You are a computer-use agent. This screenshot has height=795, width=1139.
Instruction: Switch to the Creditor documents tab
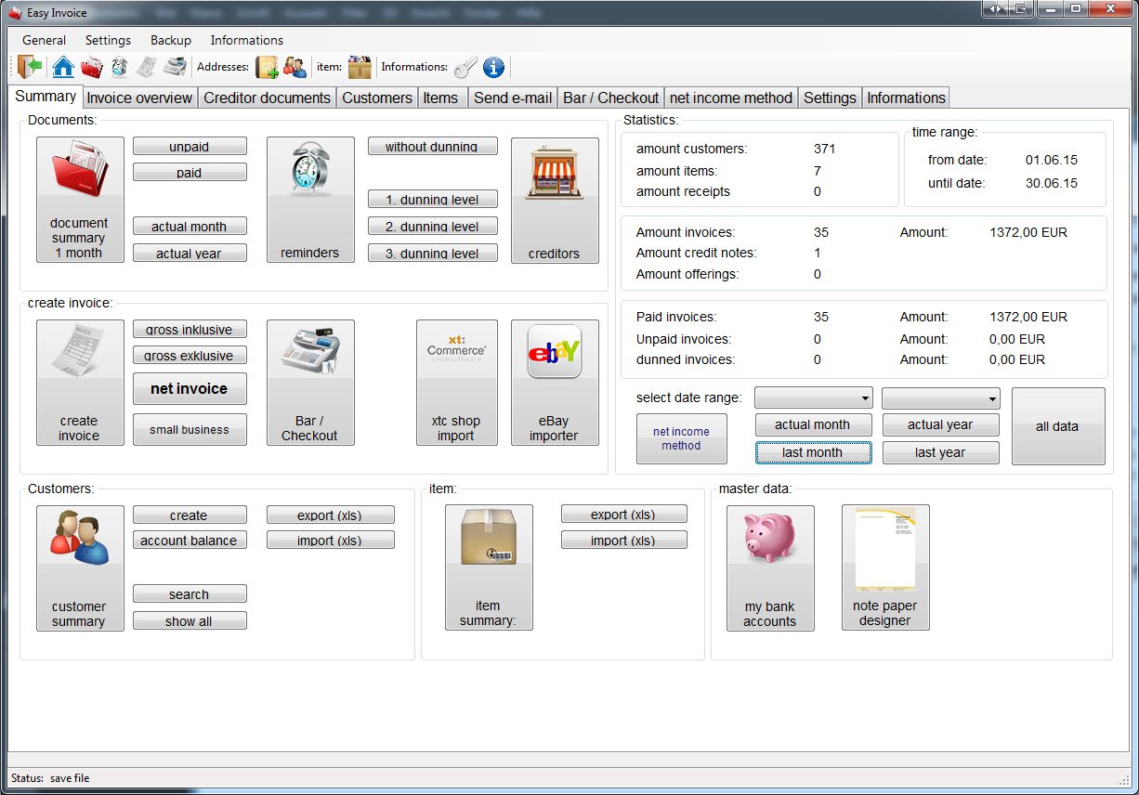tap(267, 98)
